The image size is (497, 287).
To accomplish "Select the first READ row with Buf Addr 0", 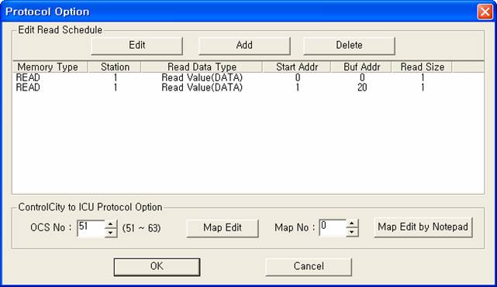I will 248,77.
